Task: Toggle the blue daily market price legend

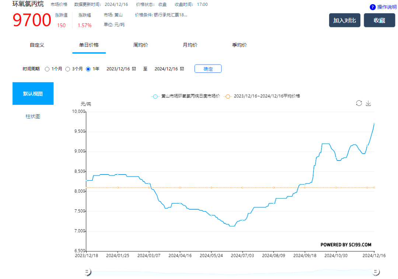Action: tap(185, 96)
